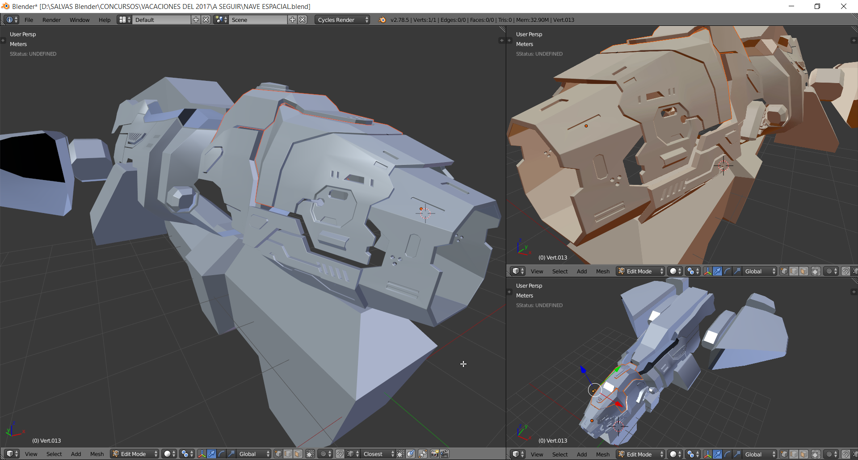Click snap project icon in main viewport

coord(411,454)
